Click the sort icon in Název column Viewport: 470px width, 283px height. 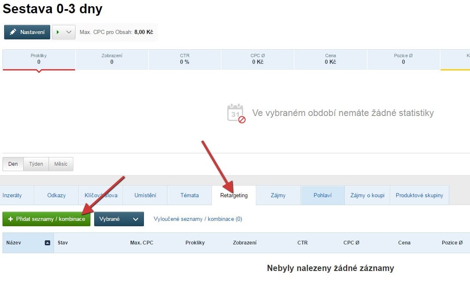[47, 243]
